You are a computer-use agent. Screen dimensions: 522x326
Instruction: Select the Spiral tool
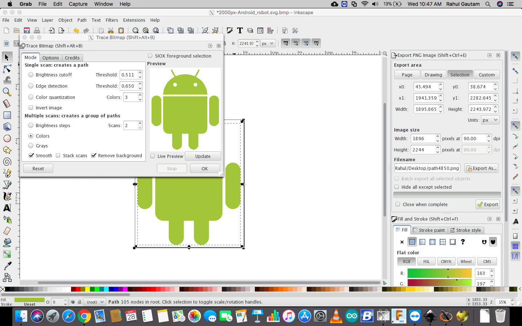click(7, 162)
